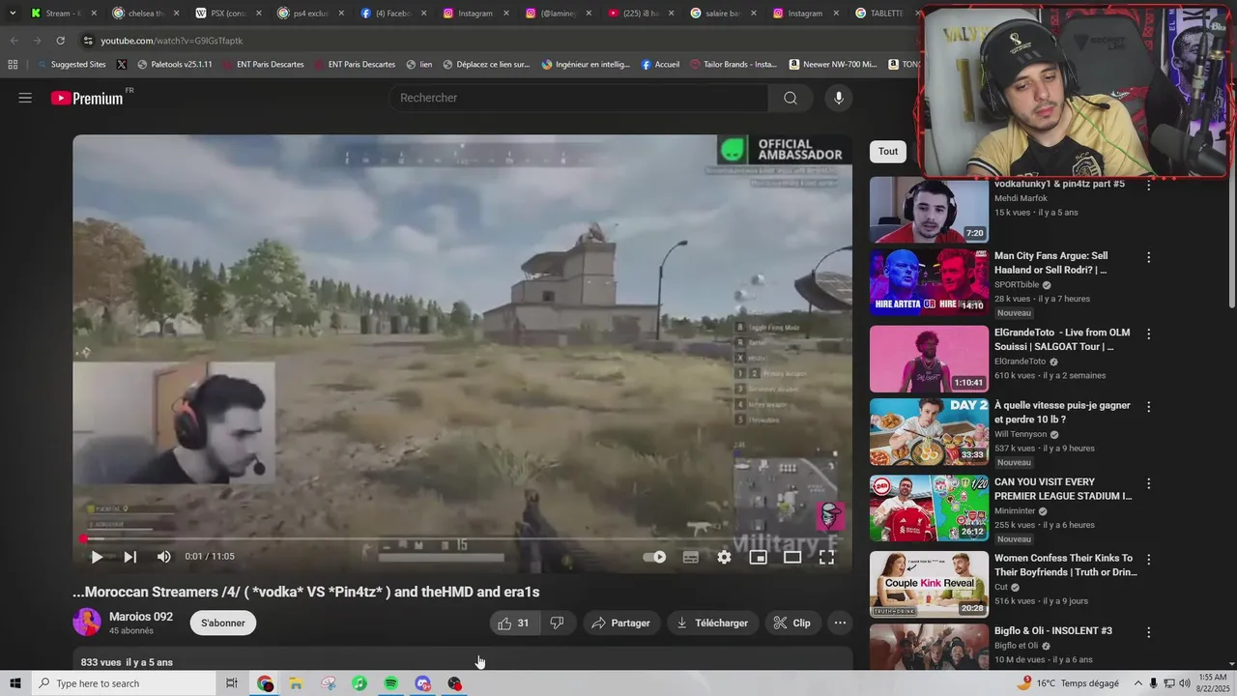1237x696 pixels.
Task: Switch to the PSX browser tab
Action: 227,14
